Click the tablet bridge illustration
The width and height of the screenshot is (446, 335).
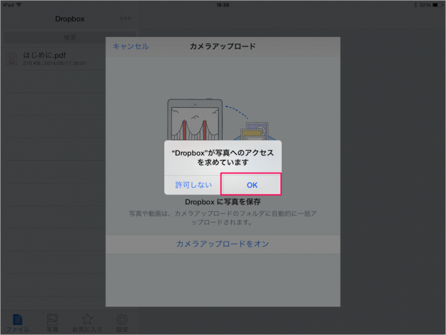(x=195, y=119)
